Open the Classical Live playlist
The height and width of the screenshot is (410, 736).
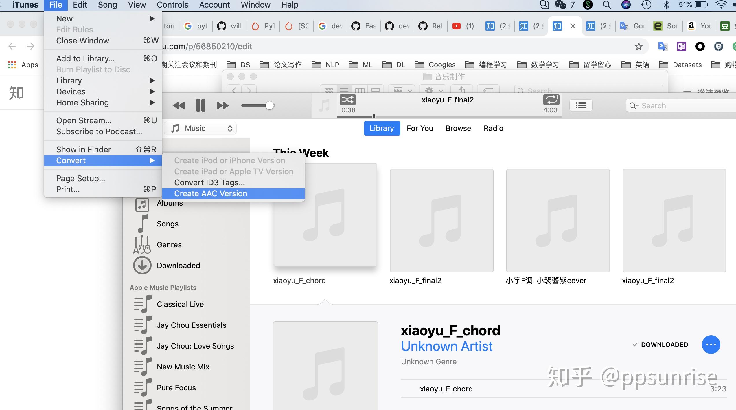pos(180,304)
